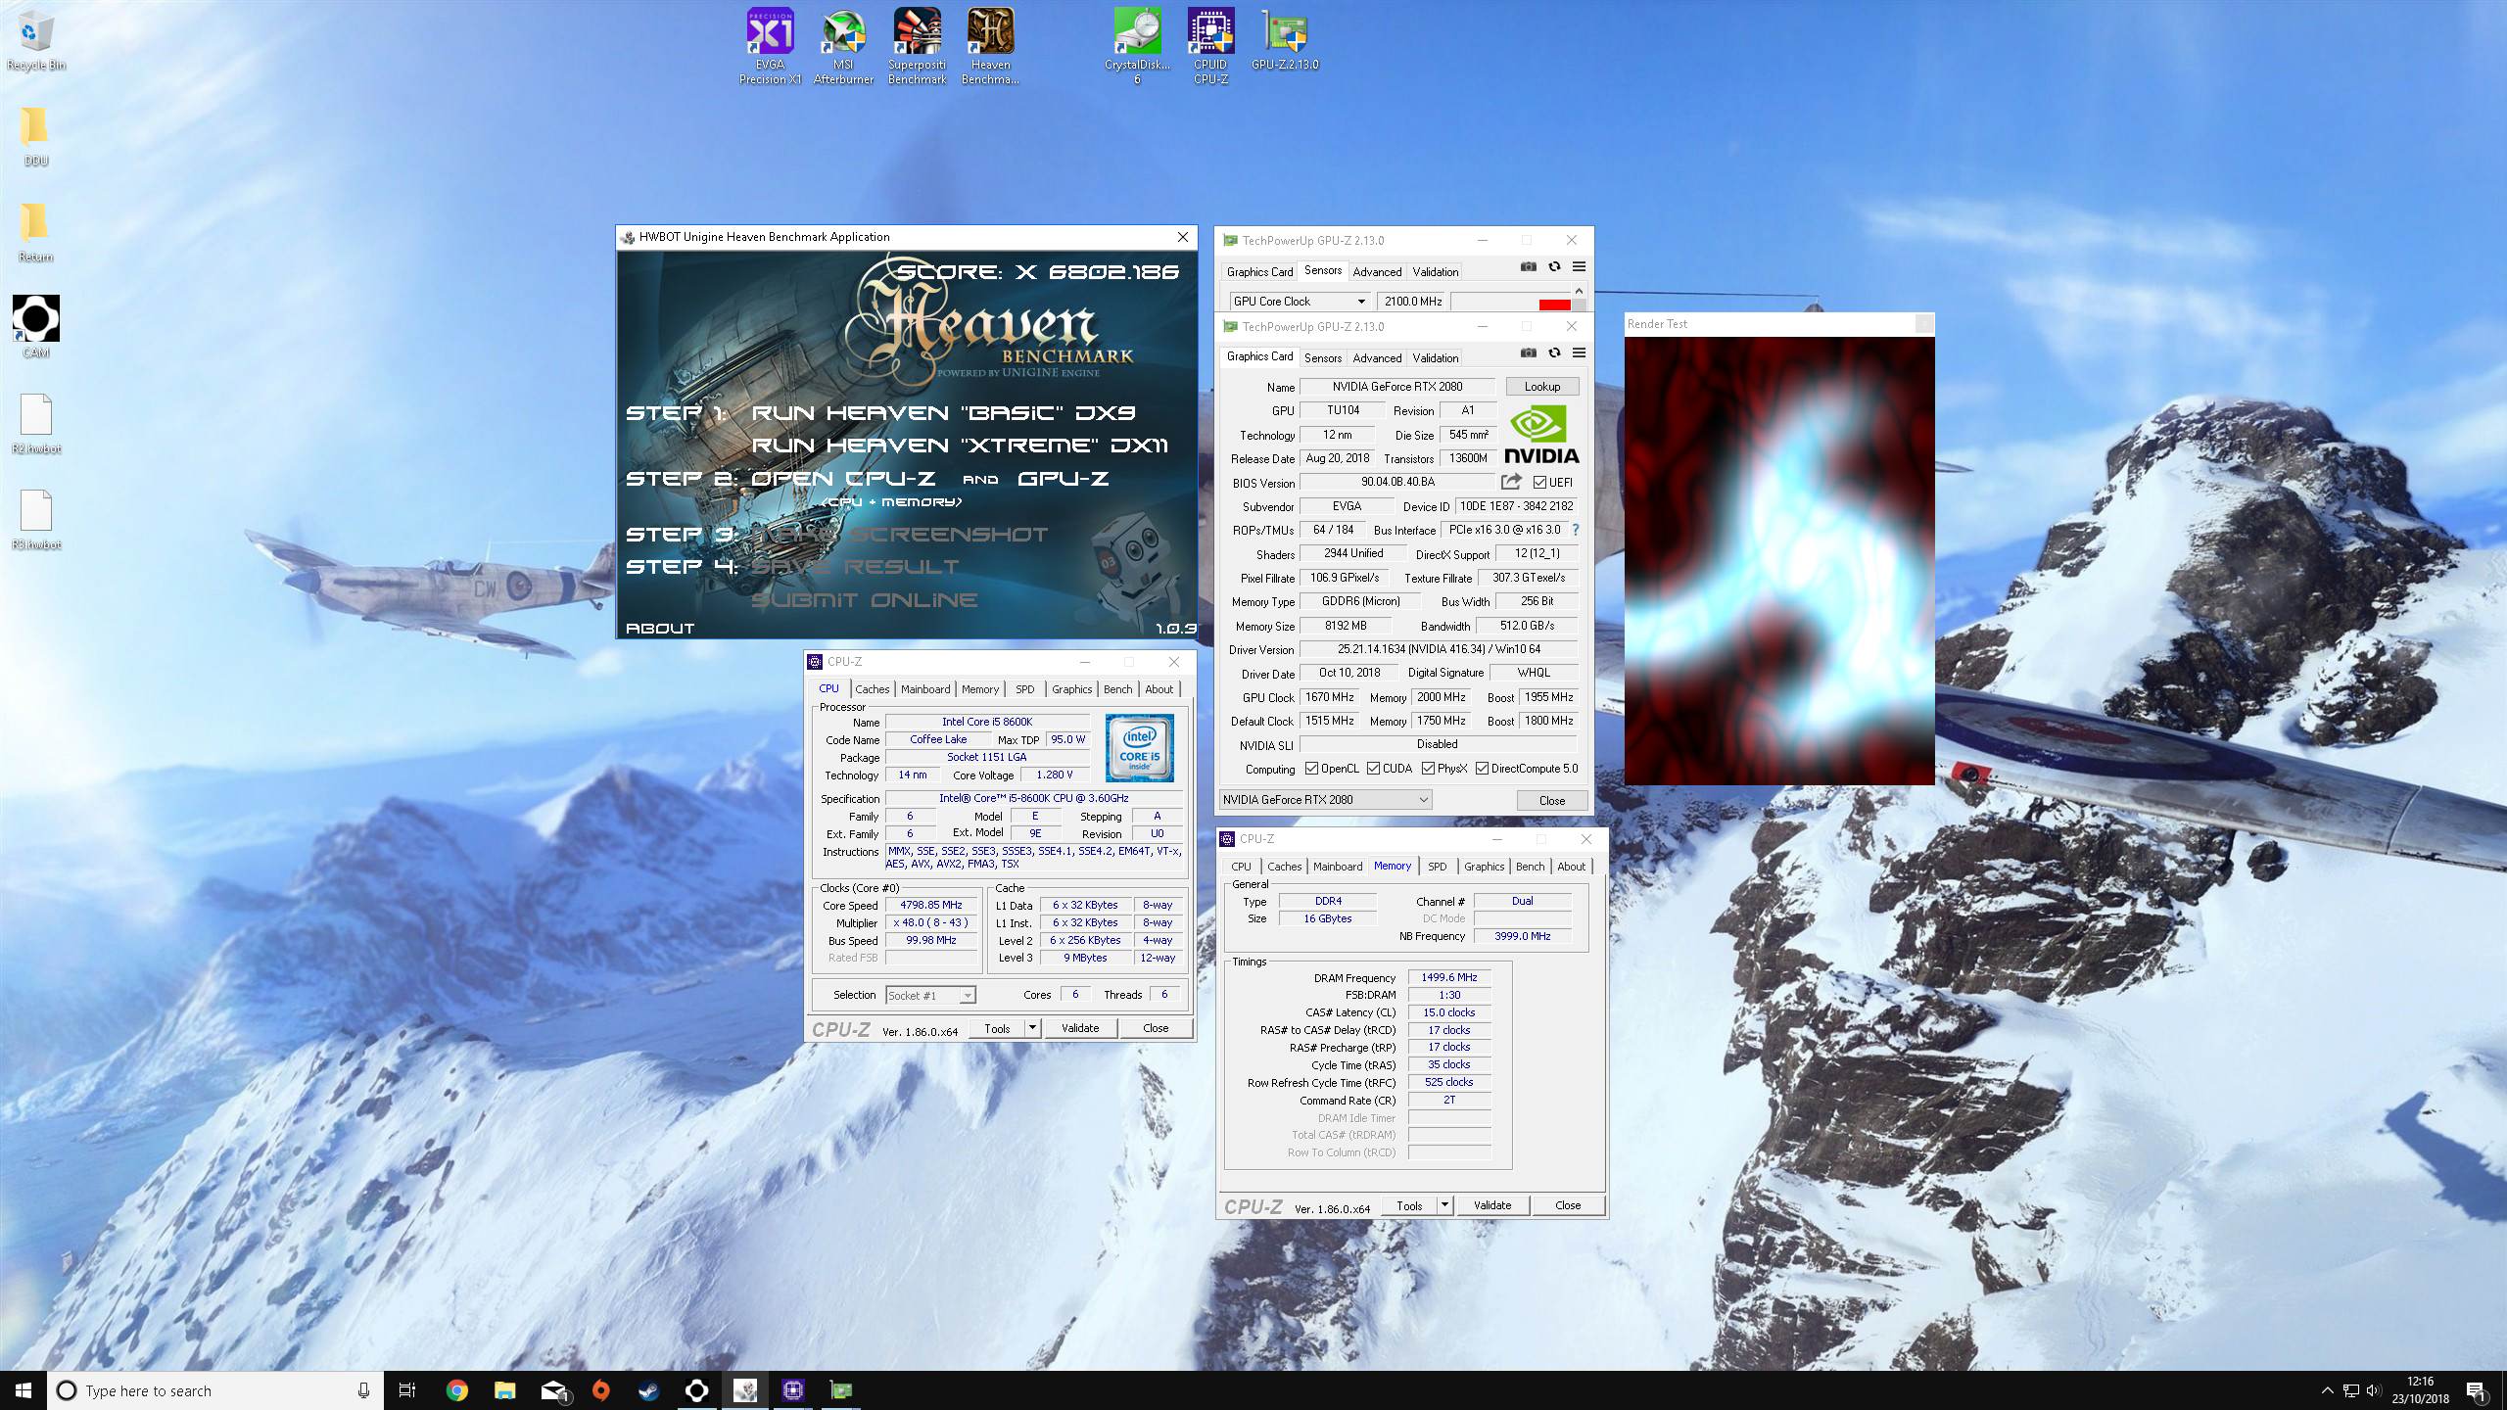
Task: Open the DDU folder on desktop
Action: [35, 135]
